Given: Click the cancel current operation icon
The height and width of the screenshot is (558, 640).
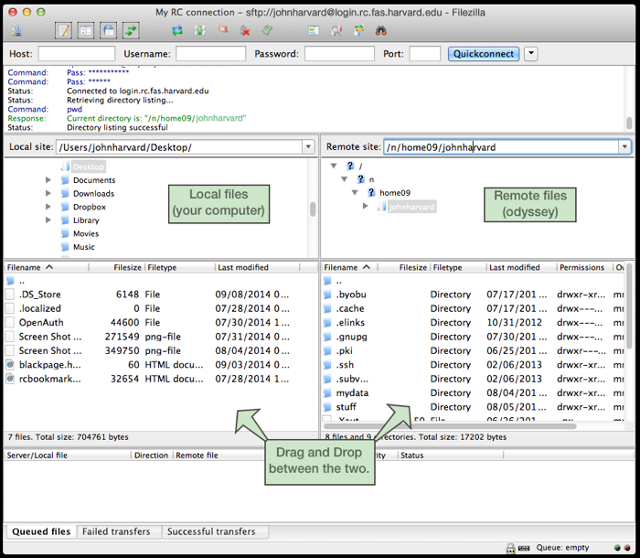Looking at the screenshot, I should tap(223, 30).
